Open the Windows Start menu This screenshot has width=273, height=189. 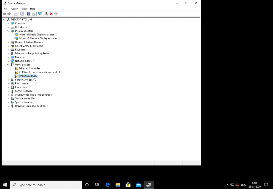tap(5, 185)
